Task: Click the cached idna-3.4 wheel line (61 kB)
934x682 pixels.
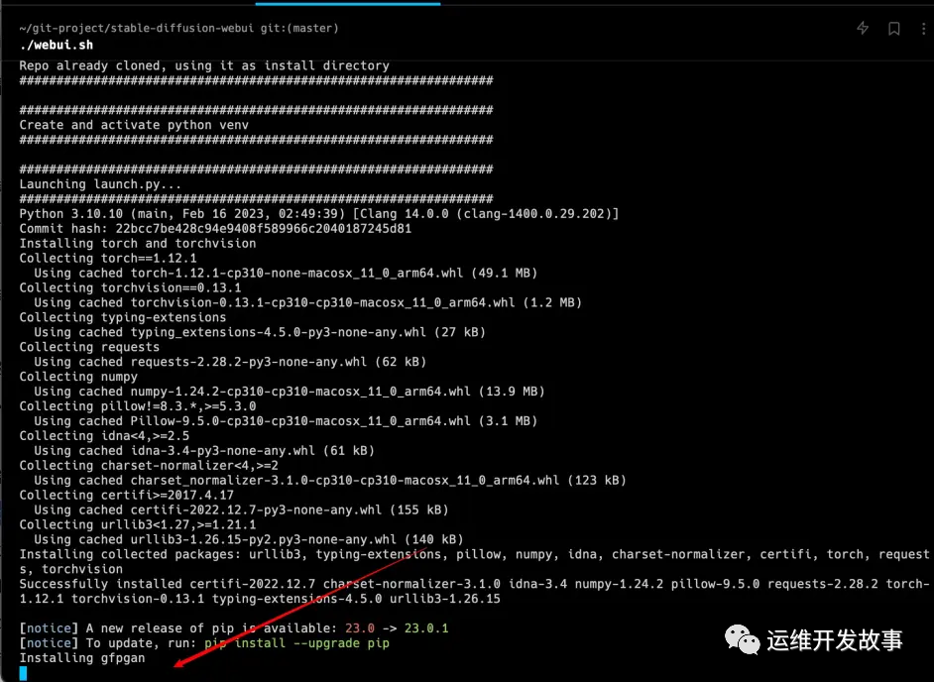Action: [x=204, y=450]
